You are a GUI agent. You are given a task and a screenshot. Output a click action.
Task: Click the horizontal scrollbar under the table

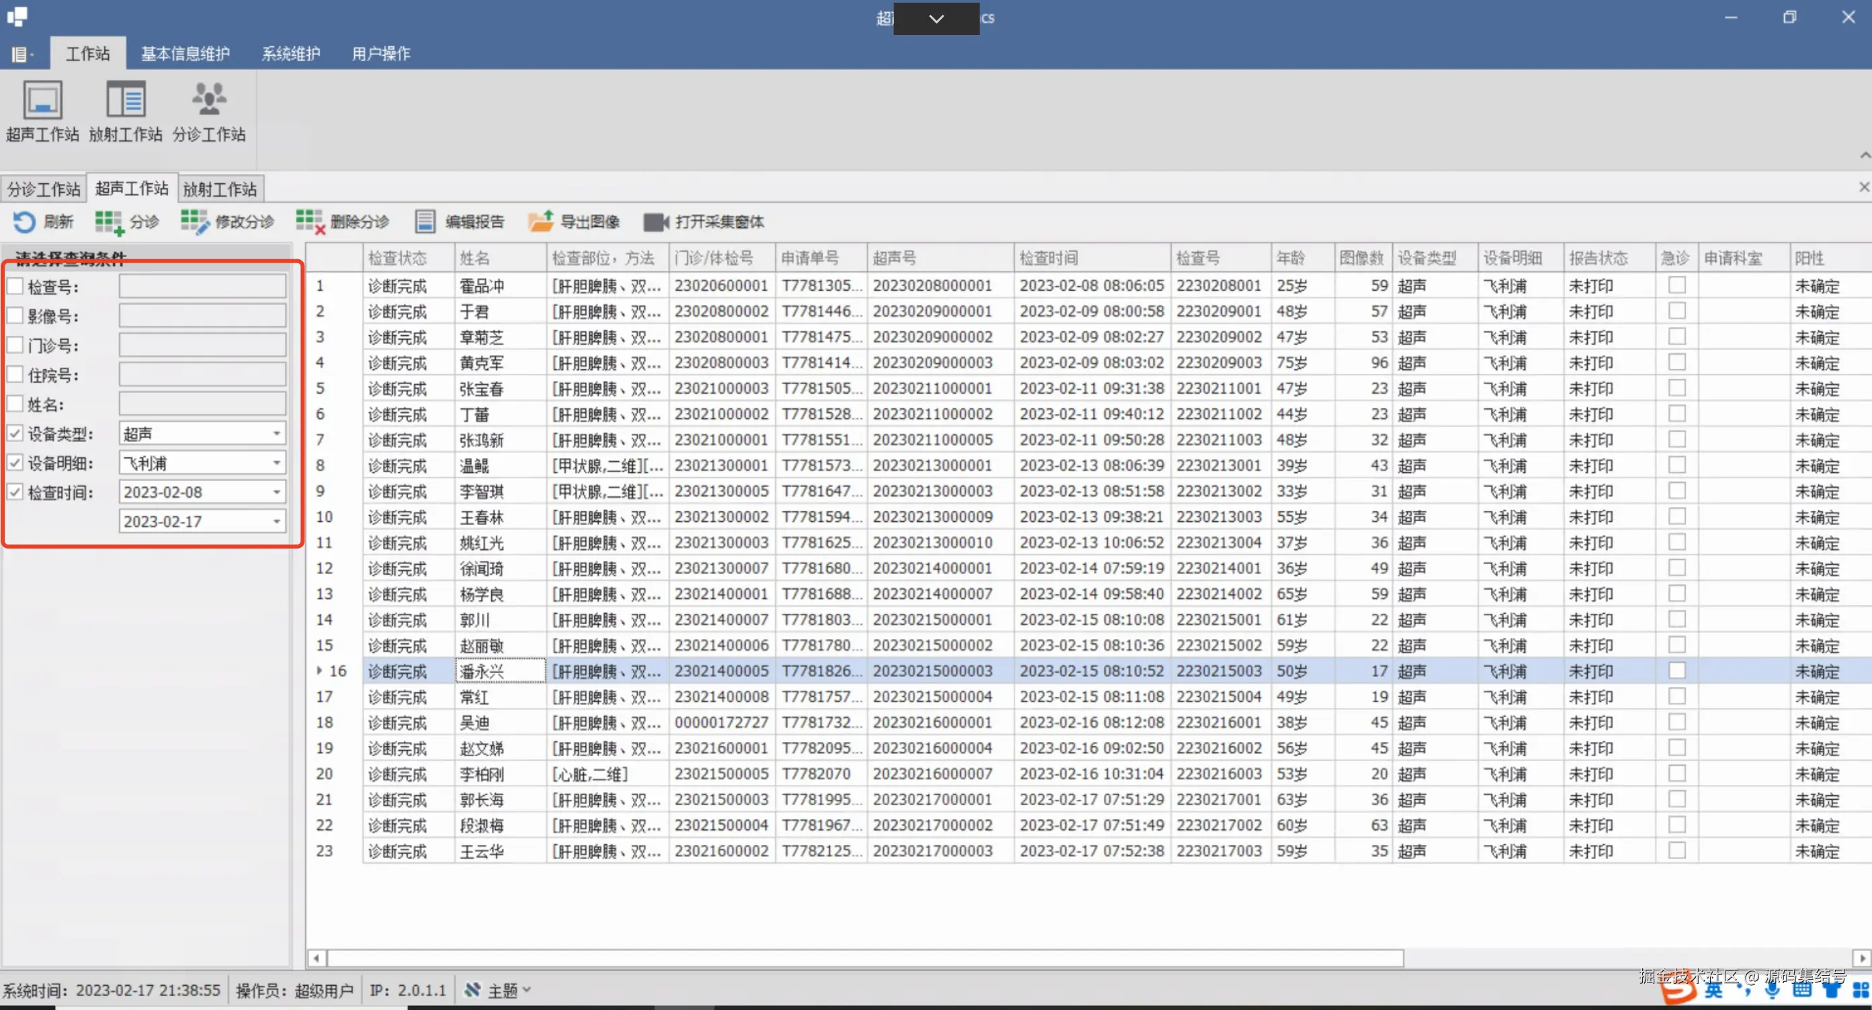point(865,958)
